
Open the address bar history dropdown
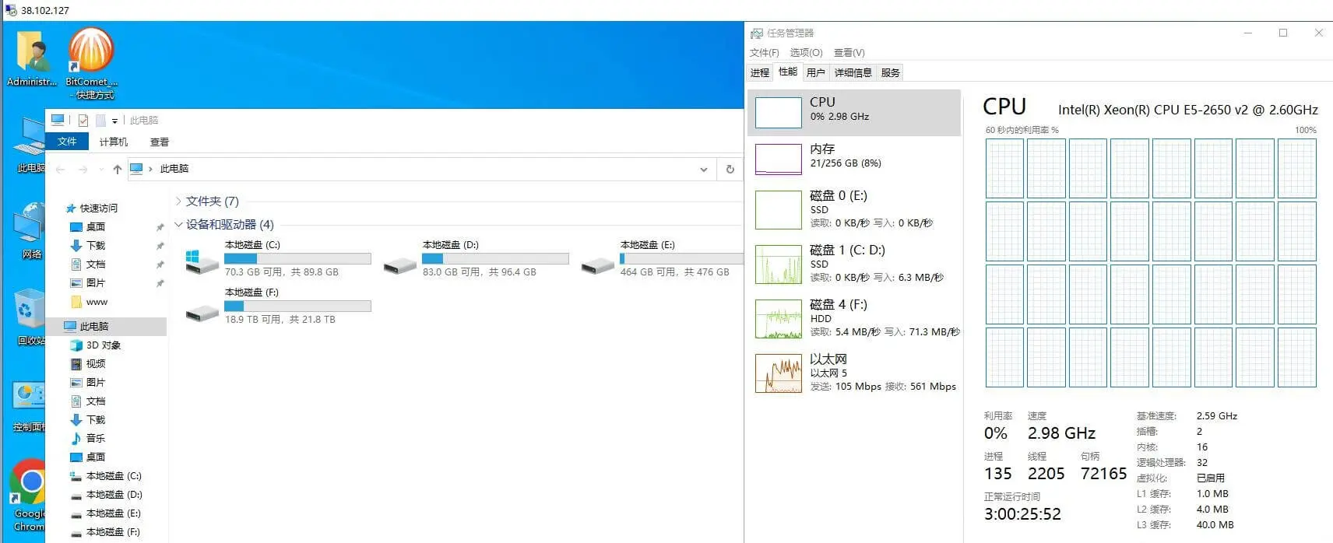click(703, 169)
